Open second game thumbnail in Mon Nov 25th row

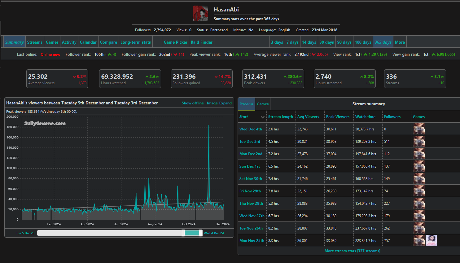point(431,240)
